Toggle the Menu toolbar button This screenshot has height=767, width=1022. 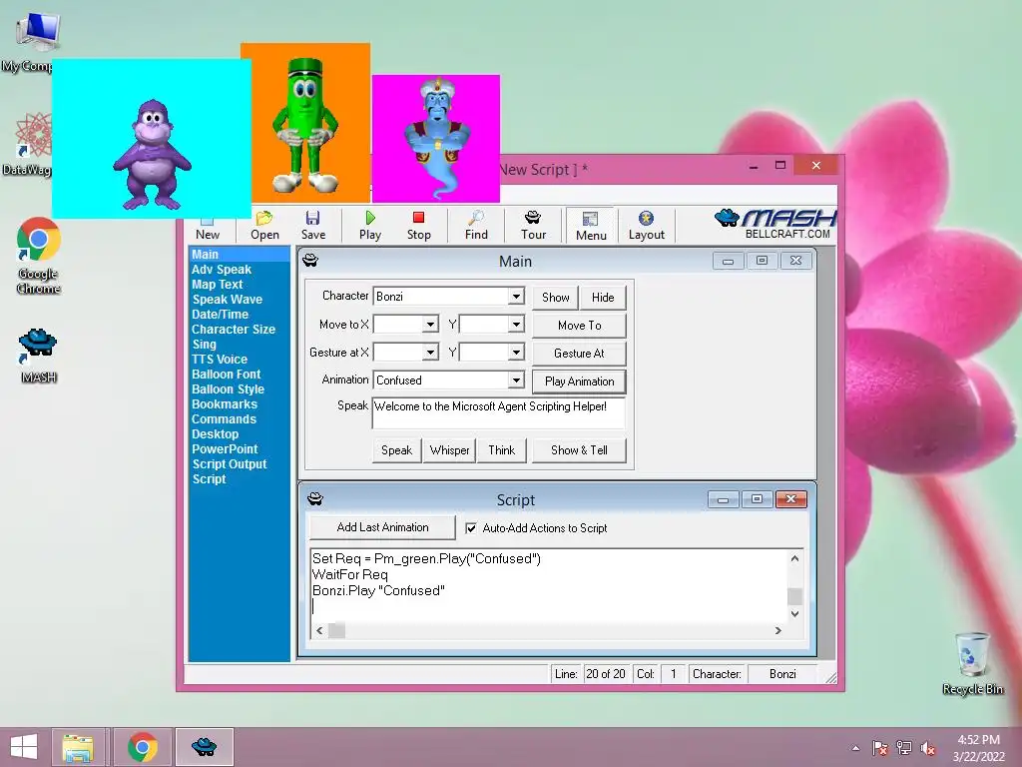click(x=591, y=226)
